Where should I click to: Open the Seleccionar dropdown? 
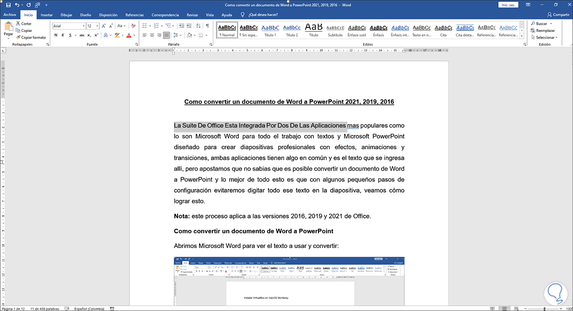tap(543, 37)
